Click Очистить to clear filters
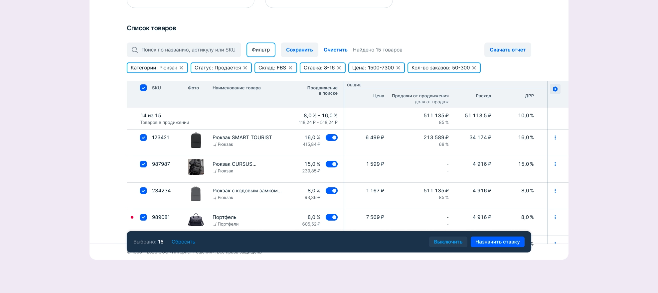This screenshot has height=293, width=658. coord(335,50)
